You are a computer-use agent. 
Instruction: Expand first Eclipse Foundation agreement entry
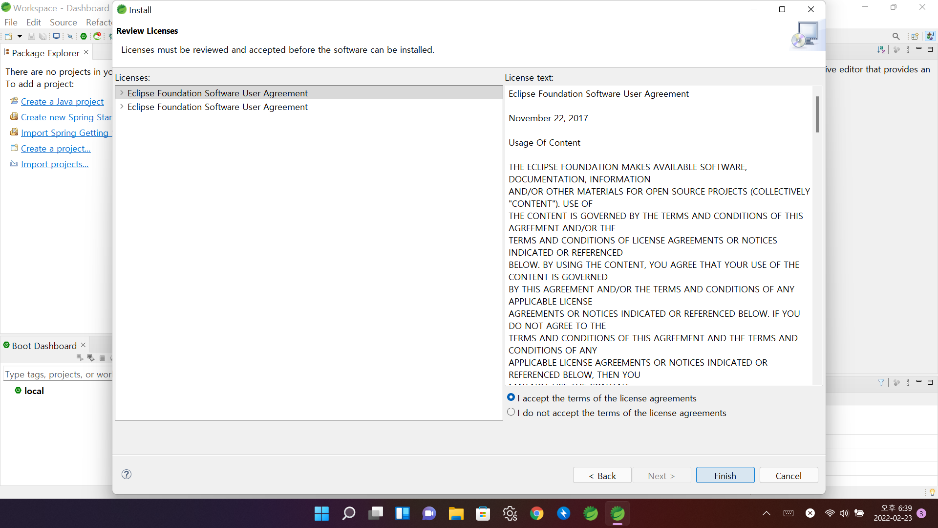coord(122,93)
